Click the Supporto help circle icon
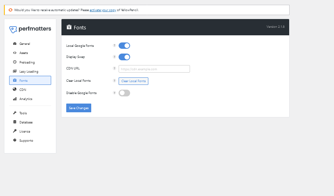Viewport: 334px width, 196px height. tap(15, 140)
